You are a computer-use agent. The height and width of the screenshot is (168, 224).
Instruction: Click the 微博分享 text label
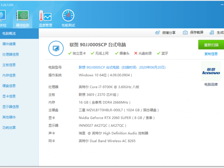coord(169,33)
